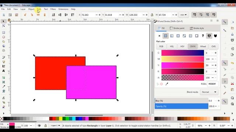Click the magenta rectangle on canvas

[x=91, y=82]
